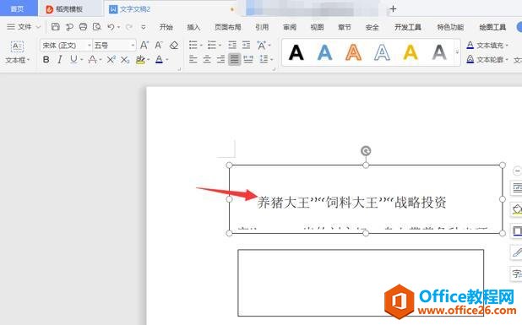Click the decrease font size icon

click(x=159, y=46)
